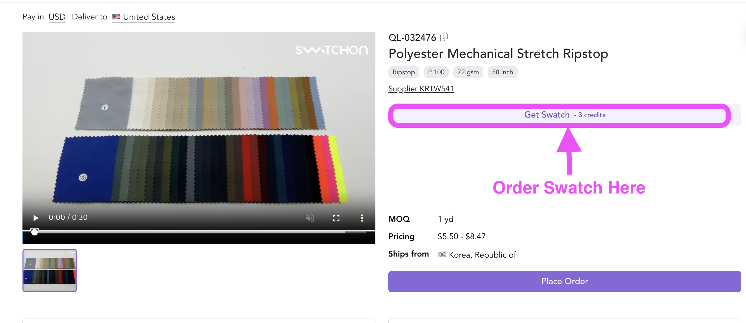Change the USD payment currency
This screenshot has width=746, height=323.
57,17
